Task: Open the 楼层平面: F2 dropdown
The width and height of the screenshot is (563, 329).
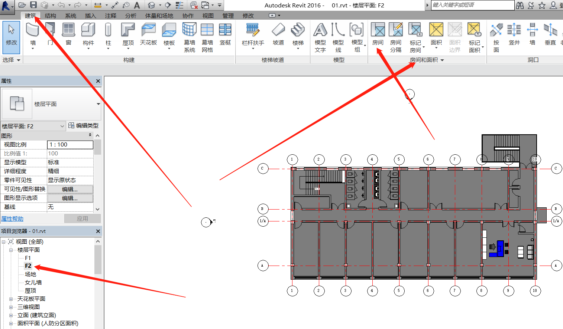Action: [62, 126]
